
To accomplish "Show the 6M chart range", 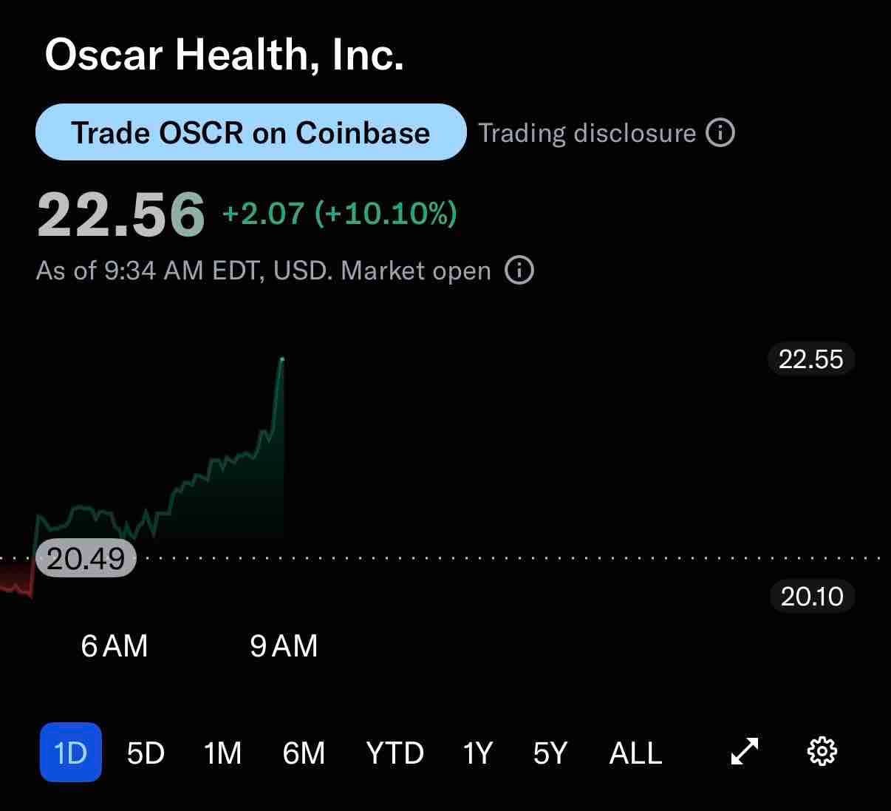I will pos(304,753).
